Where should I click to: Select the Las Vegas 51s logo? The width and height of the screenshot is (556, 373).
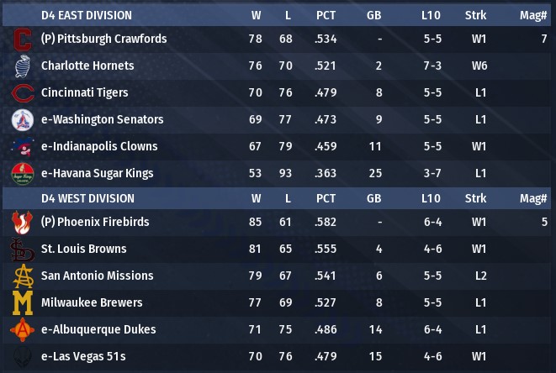point(23,357)
